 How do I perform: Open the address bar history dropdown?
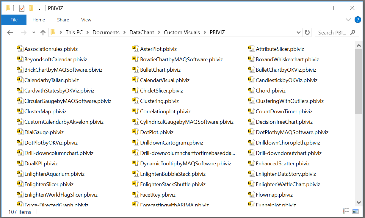pyautogui.click(x=299, y=32)
